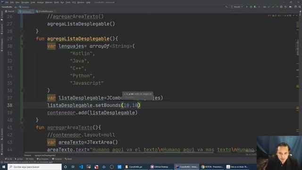Open the TODO tool window tab
This screenshot has height=170, width=302.
(x=30, y=159)
